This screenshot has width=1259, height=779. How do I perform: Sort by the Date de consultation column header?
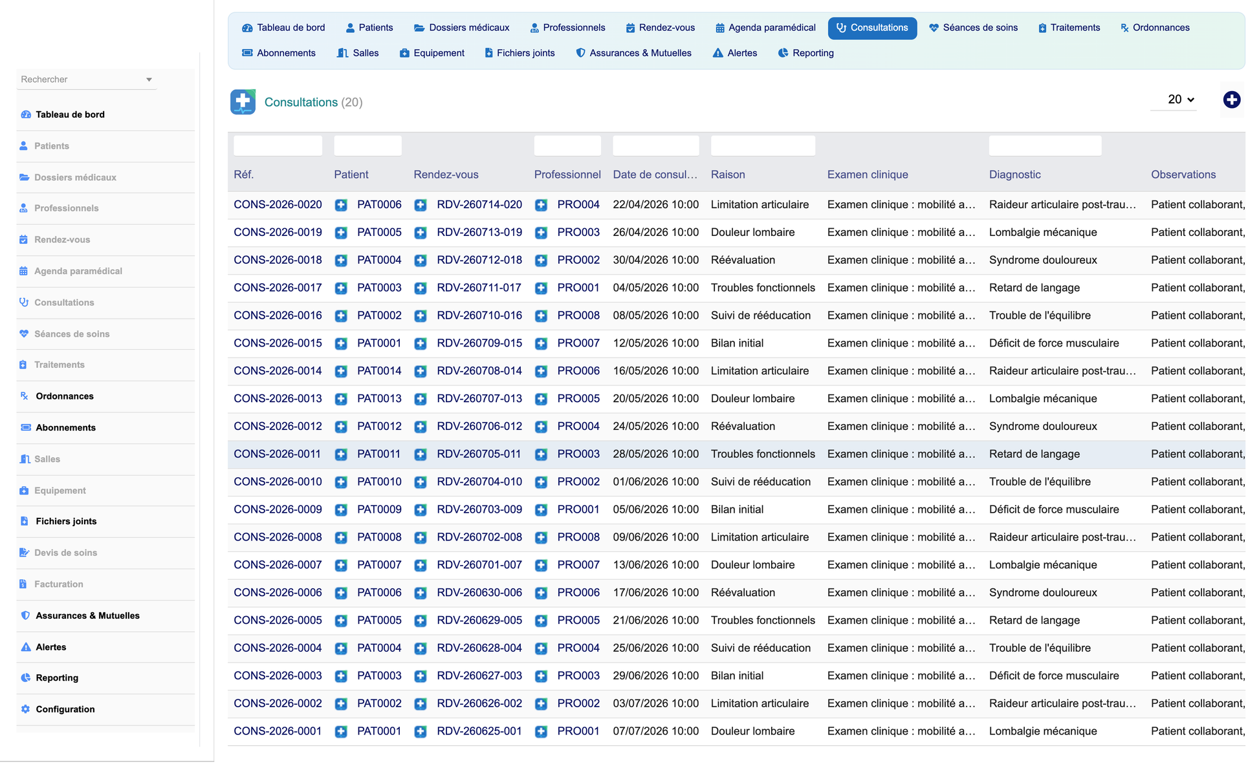[x=655, y=175]
